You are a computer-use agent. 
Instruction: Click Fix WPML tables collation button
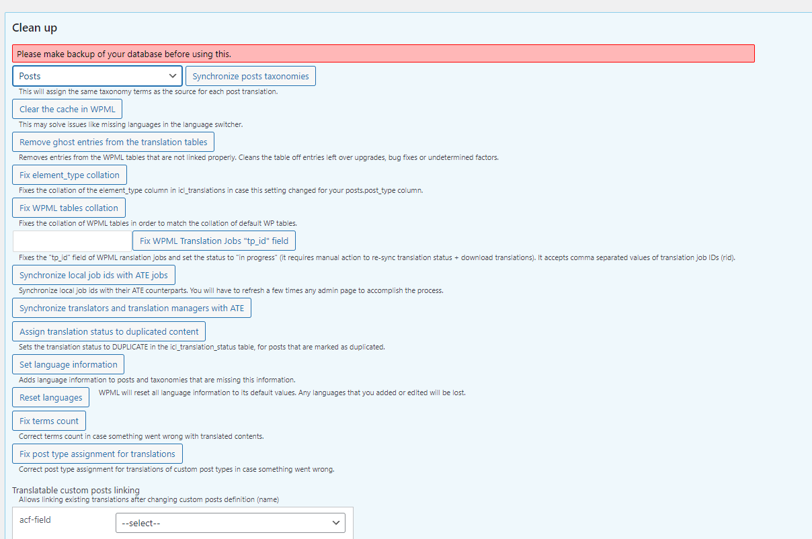pos(69,208)
